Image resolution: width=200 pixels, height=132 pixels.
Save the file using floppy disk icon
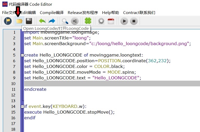tap(29, 21)
